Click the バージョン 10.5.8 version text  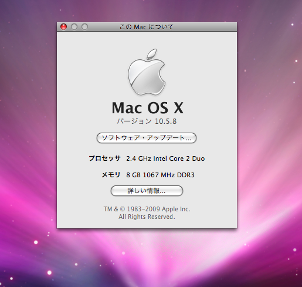point(147,121)
